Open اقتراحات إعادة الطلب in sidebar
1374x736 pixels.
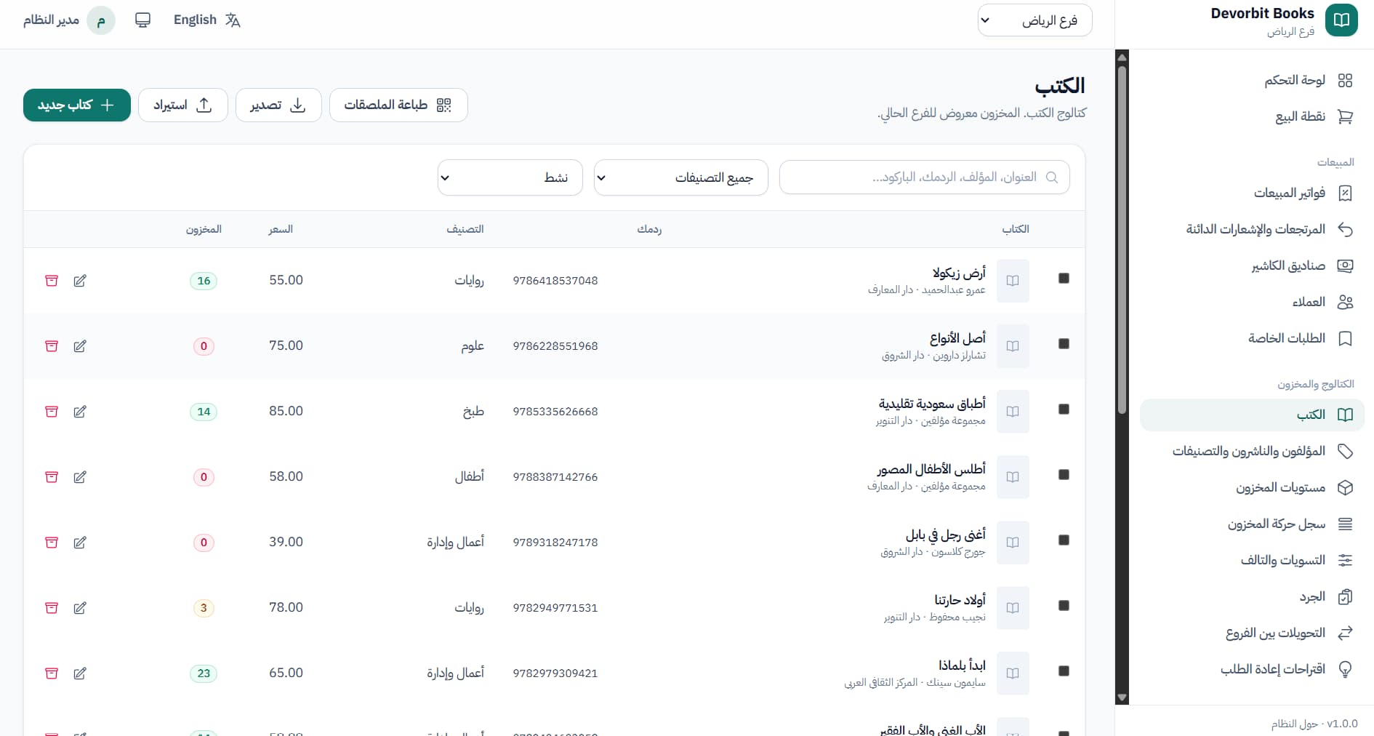click(1252, 669)
